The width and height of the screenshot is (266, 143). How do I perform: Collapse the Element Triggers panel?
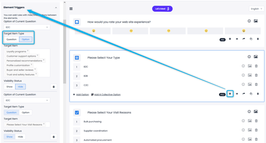coord(56,8)
